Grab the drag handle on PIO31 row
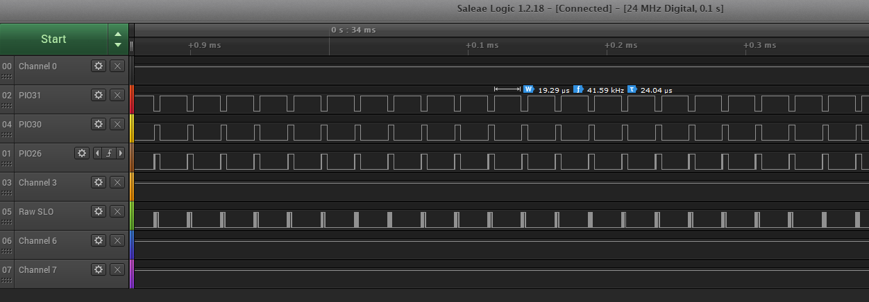 point(7,105)
